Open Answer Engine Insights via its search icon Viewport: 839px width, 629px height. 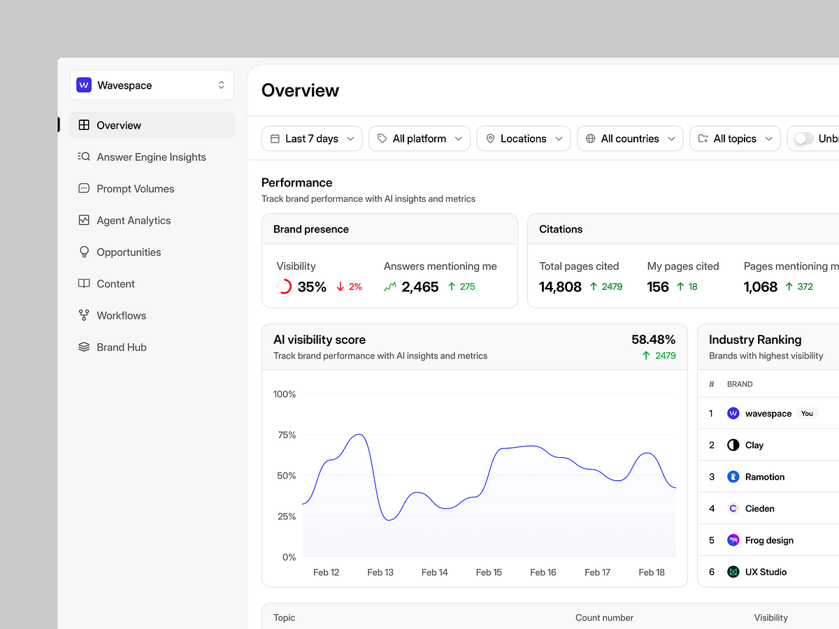[x=84, y=157]
